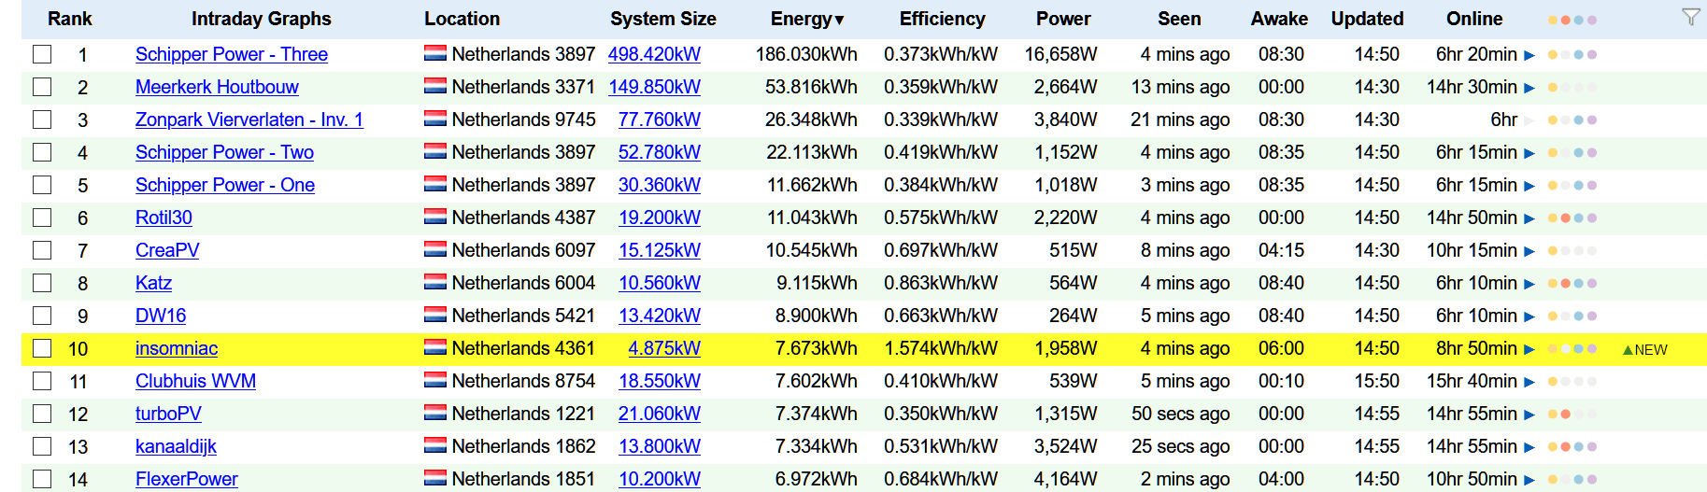1707x492 pixels.
Task: Click the blue arrow in FlexerPower row
Action: click(1529, 480)
